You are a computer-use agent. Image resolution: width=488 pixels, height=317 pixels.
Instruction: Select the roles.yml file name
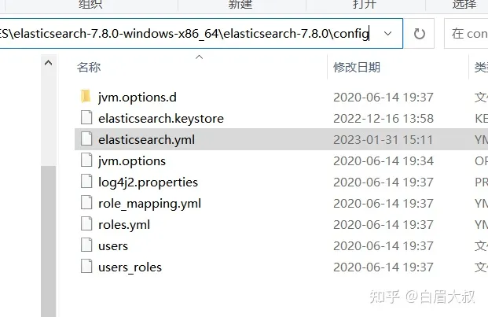click(124, 225)
